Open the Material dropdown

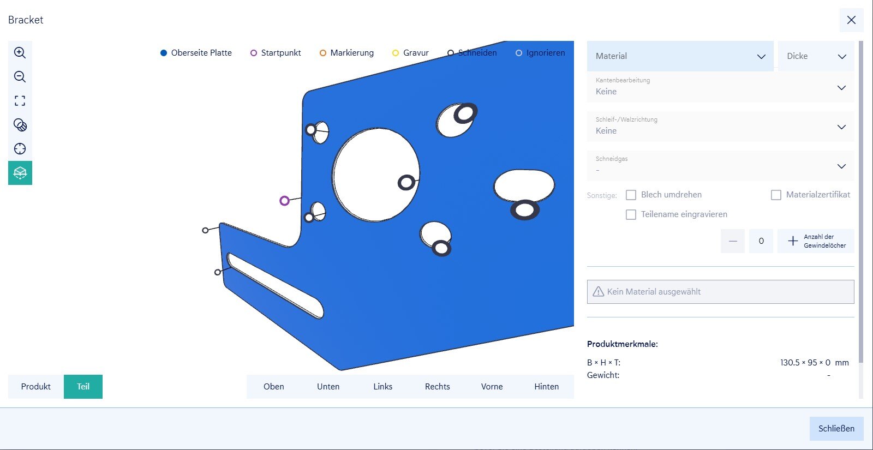[x=680, y=56]
